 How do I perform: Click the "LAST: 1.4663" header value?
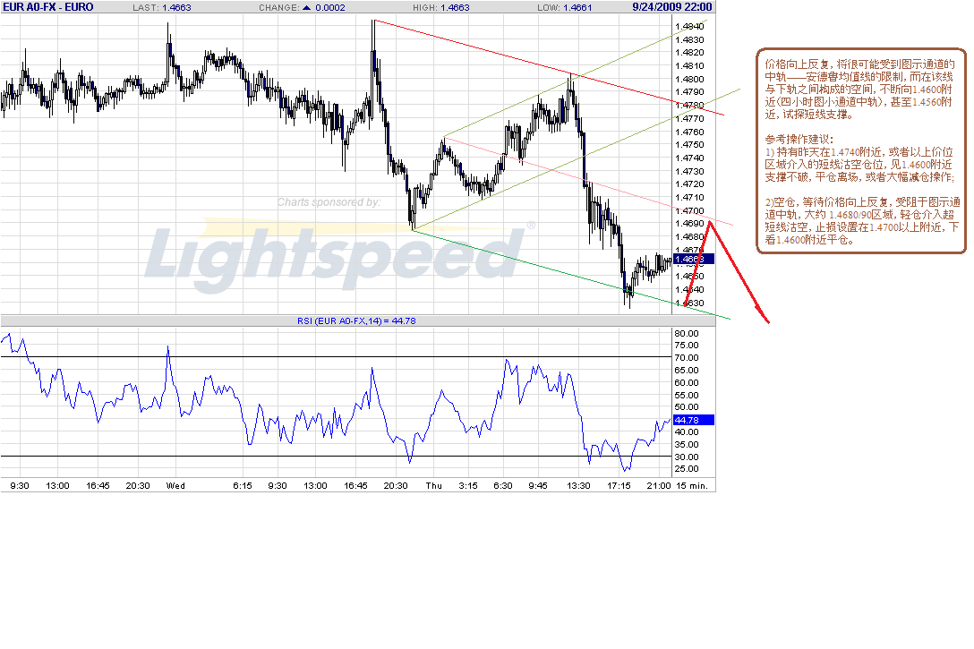(x=162, y=7)
